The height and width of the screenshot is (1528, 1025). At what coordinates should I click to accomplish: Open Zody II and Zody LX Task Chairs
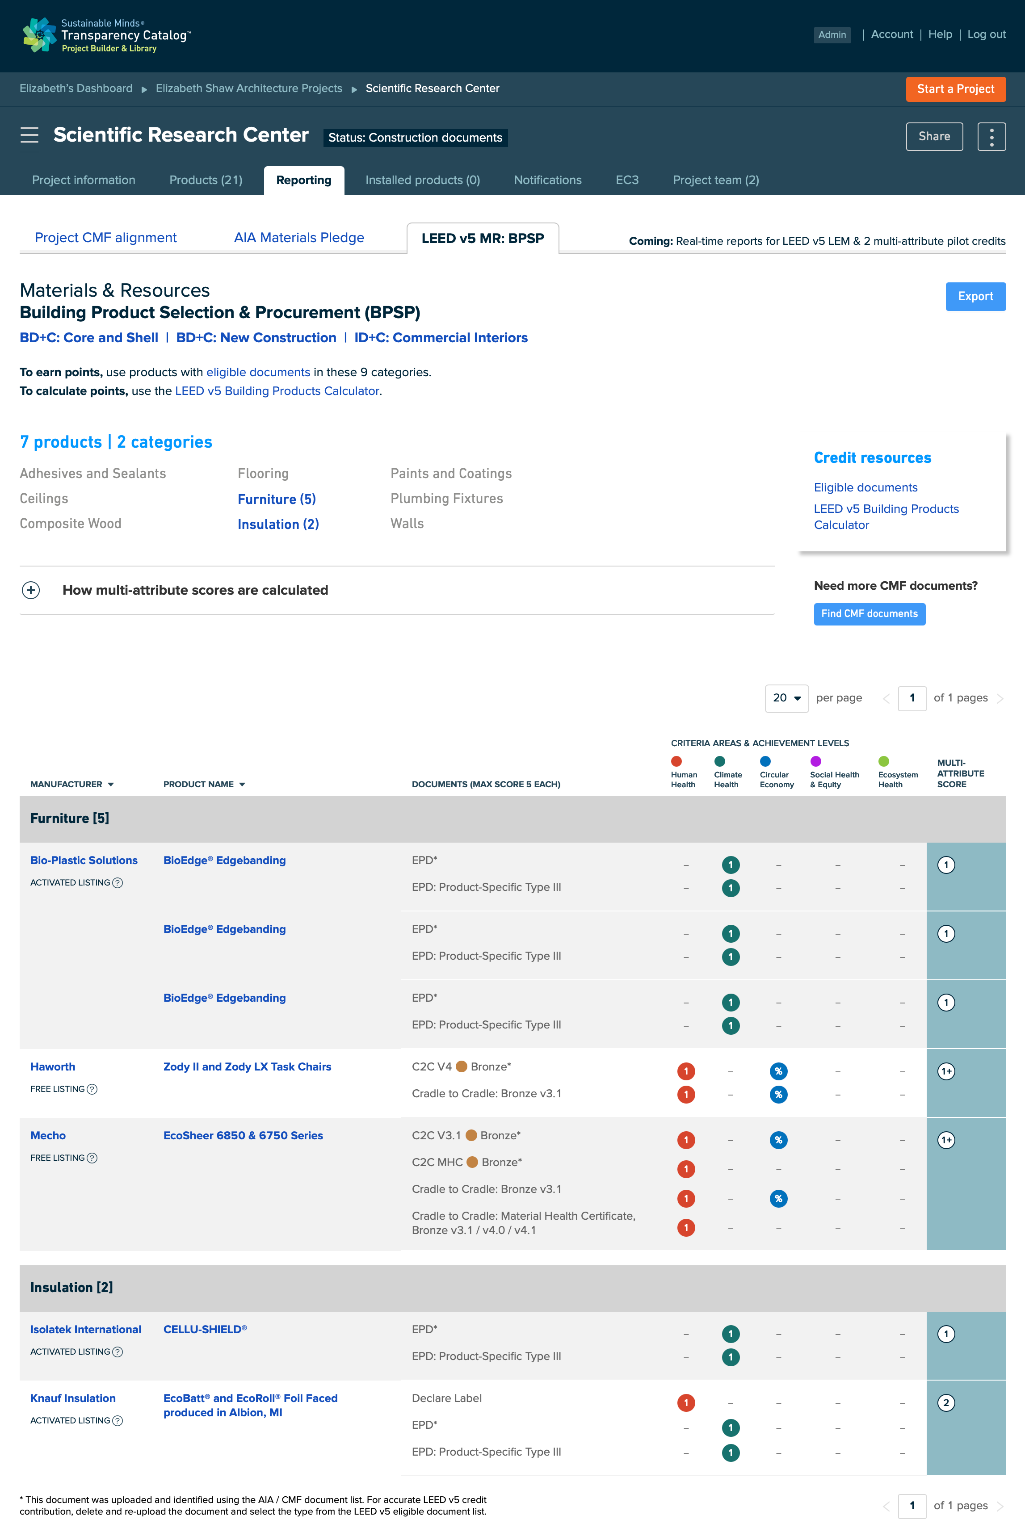[247, 1066]
